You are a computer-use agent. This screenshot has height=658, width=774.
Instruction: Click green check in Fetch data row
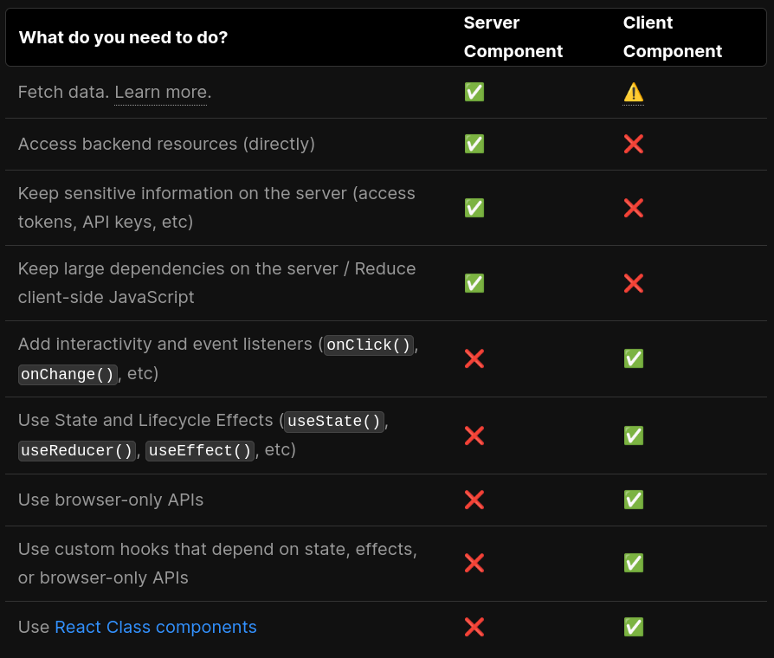pos(474,93)
